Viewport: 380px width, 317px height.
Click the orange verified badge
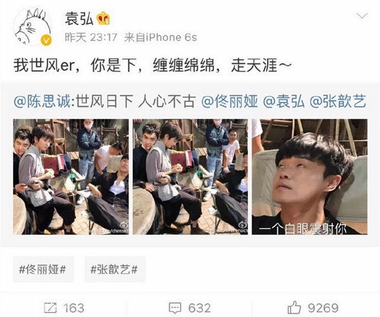[x=46, y=40]
